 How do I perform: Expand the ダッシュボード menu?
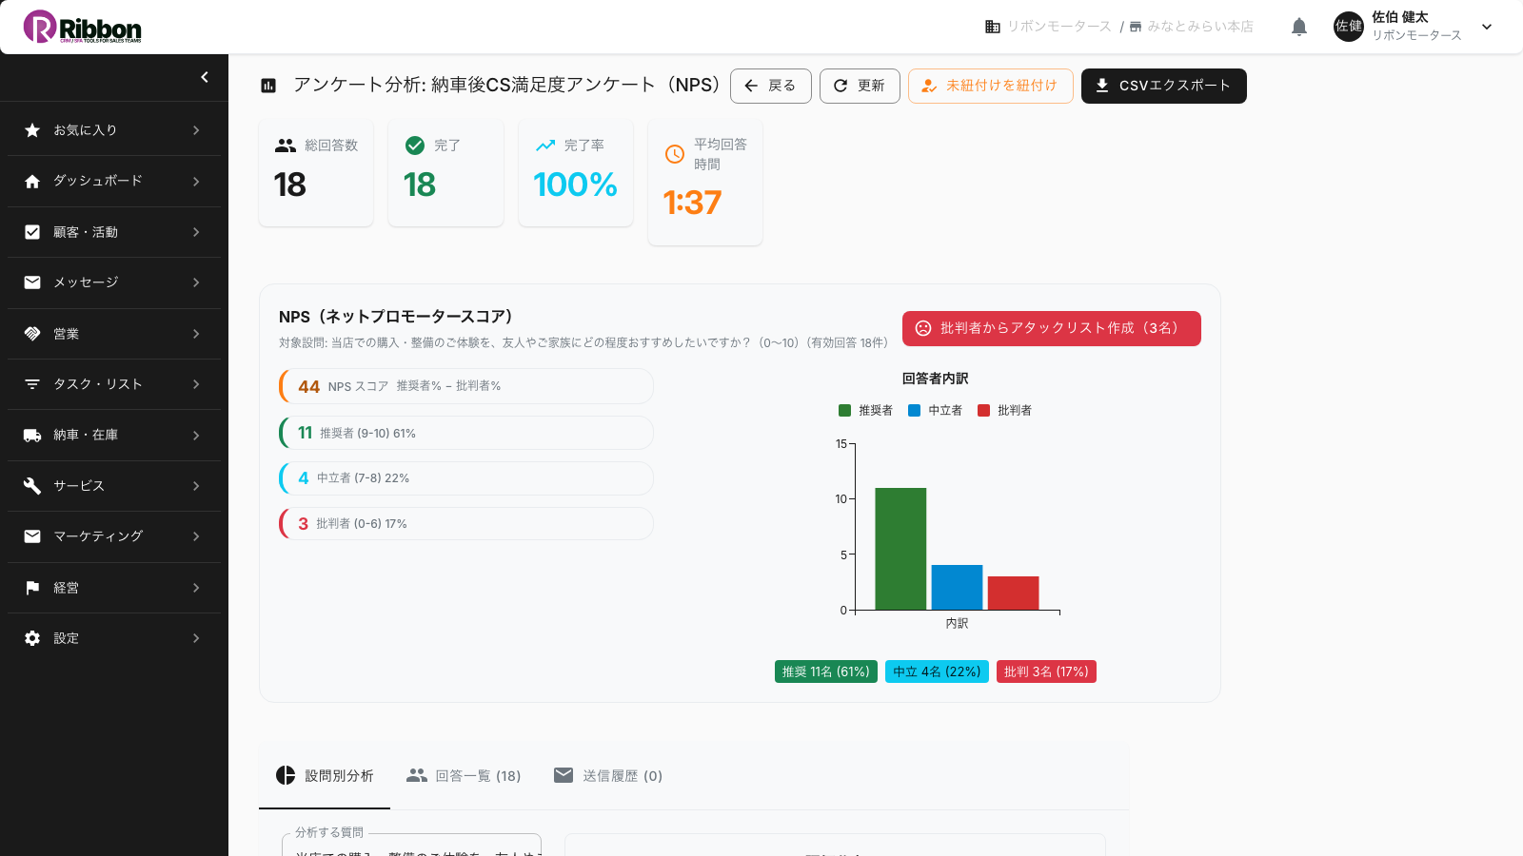coord(196,181)
